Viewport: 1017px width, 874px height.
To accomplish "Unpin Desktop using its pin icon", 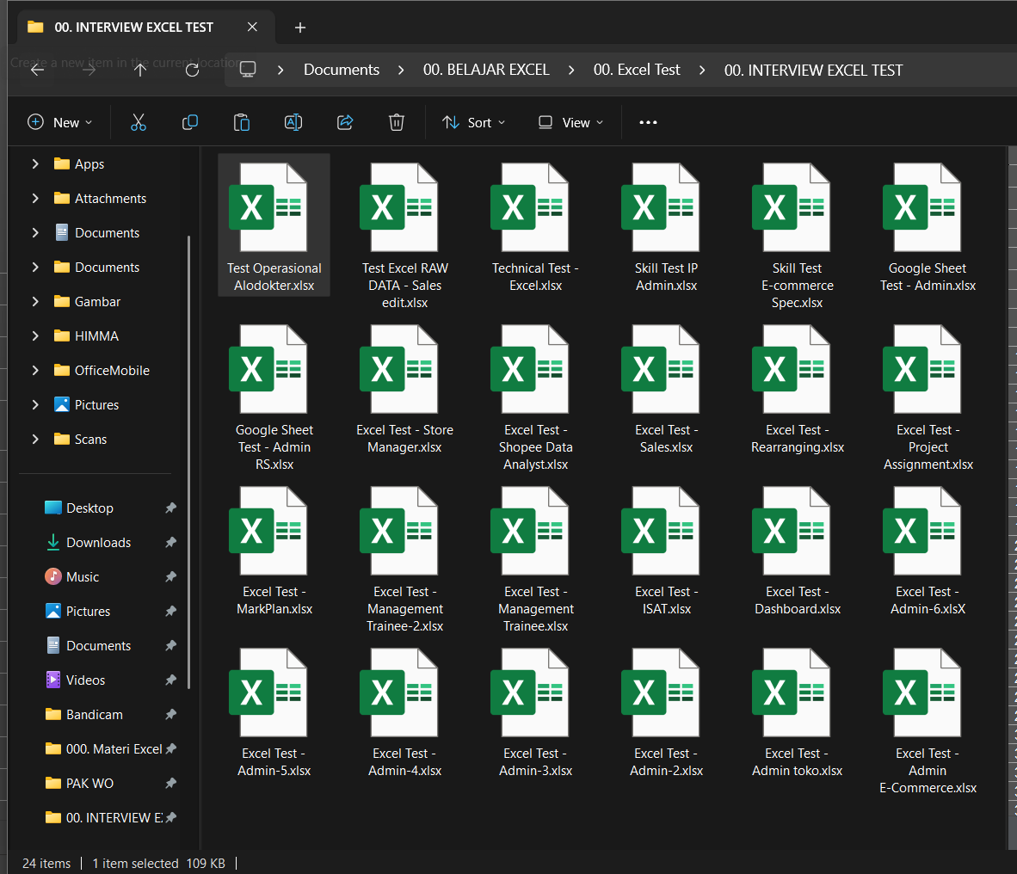I will pyautogui.click(x=170, y=508).
